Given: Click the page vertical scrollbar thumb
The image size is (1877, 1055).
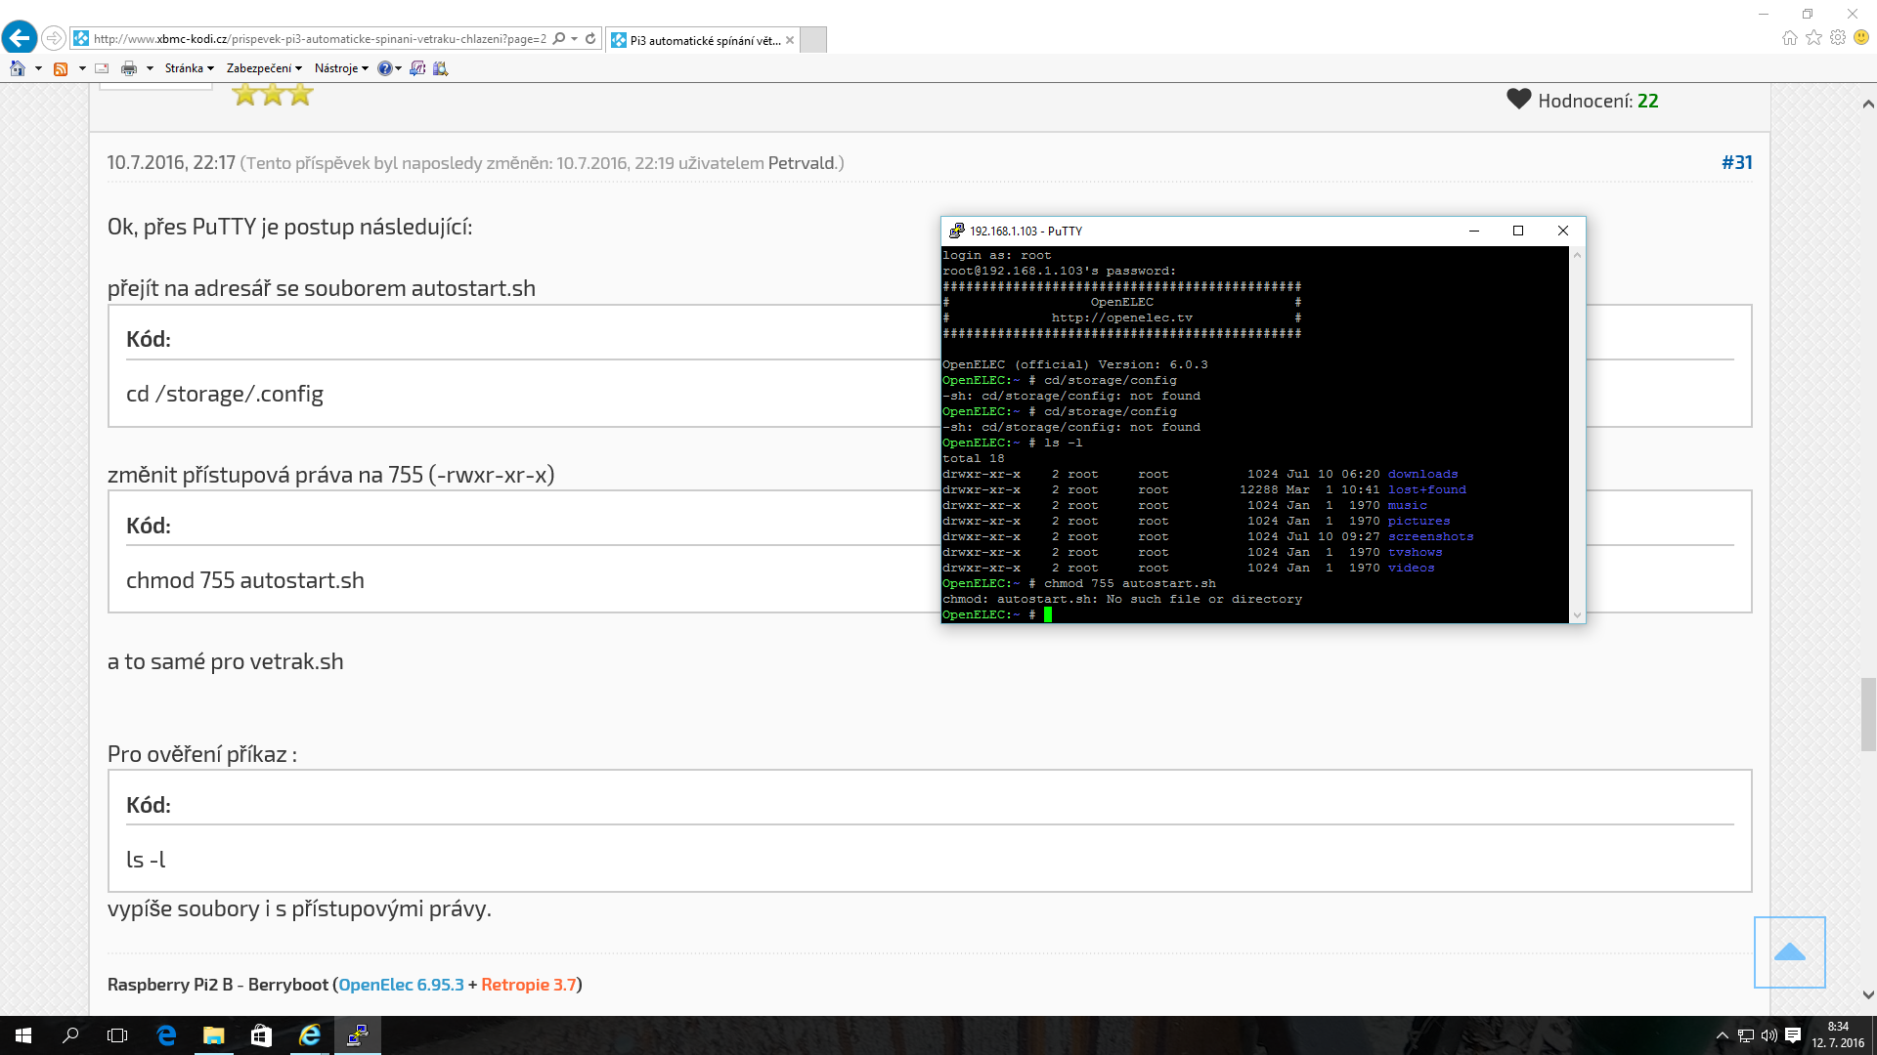Looking at the screenshot, I should click(1868, 713).
